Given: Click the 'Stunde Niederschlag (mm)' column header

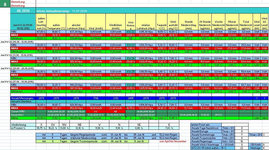Looking at the screenshot, I should pos(188,22).
